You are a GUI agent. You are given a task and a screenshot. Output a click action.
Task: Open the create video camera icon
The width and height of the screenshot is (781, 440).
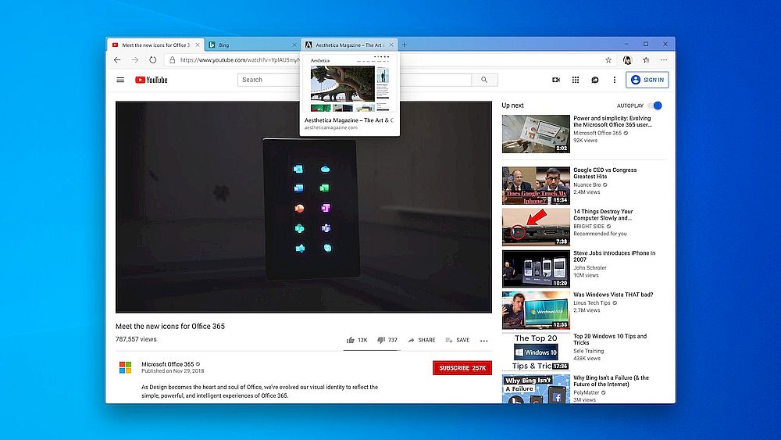pos(556,80)
